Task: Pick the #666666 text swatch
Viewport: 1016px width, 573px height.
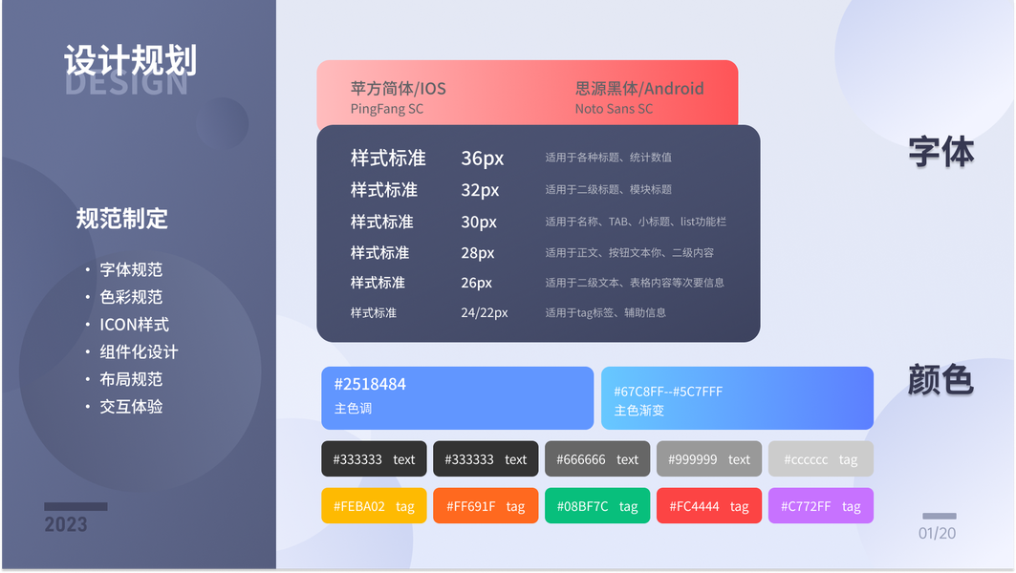Action: click(x=597, y=459)
